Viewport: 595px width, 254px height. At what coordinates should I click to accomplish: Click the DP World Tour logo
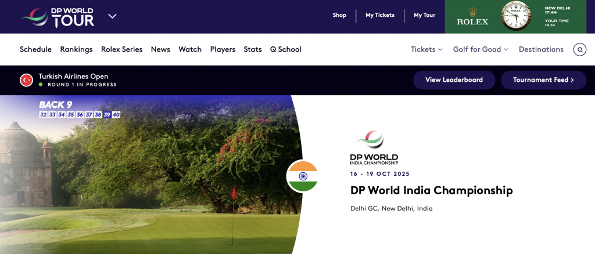58,17
